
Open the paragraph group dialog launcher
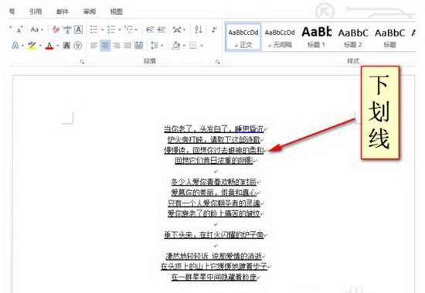pos(217,62)
